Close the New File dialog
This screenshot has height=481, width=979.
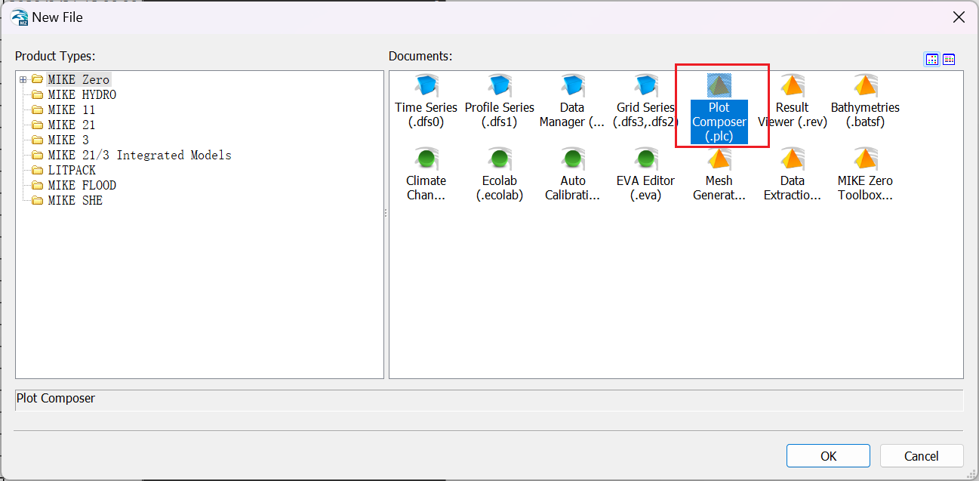click(x=959, y=17)
